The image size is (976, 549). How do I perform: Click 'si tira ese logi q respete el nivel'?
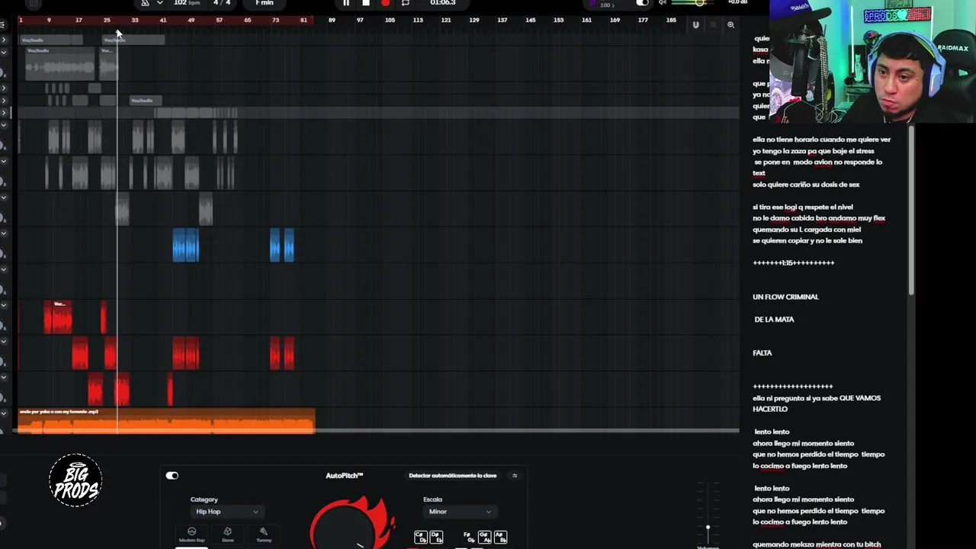point(803,207)
